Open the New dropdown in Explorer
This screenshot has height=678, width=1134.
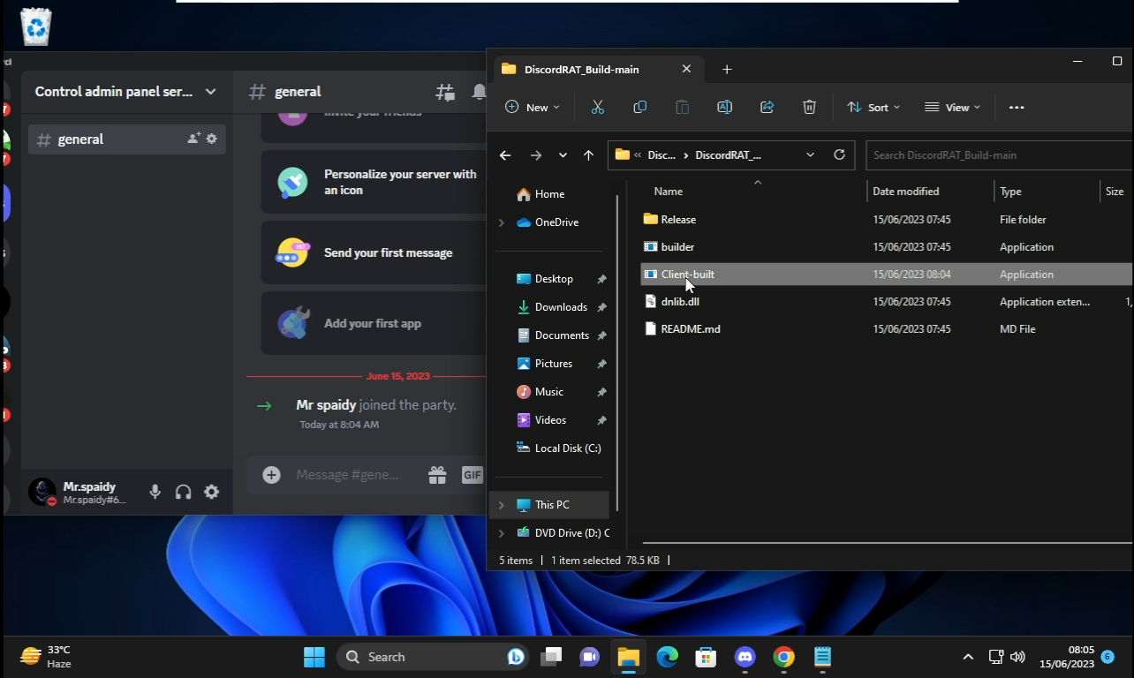pyautogui.click(x=533, y=107)
